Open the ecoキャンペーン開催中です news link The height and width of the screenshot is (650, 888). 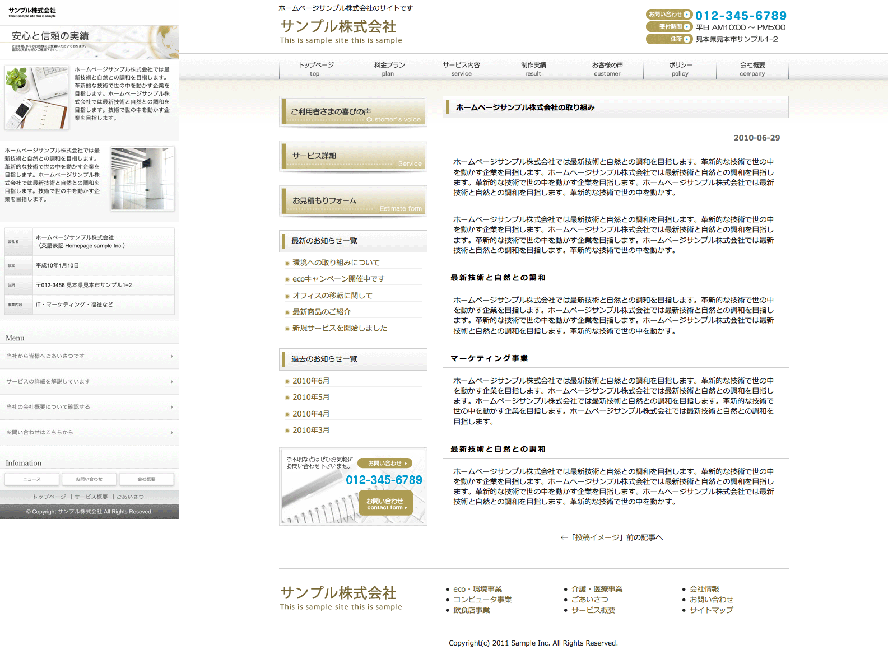(338, 279)
